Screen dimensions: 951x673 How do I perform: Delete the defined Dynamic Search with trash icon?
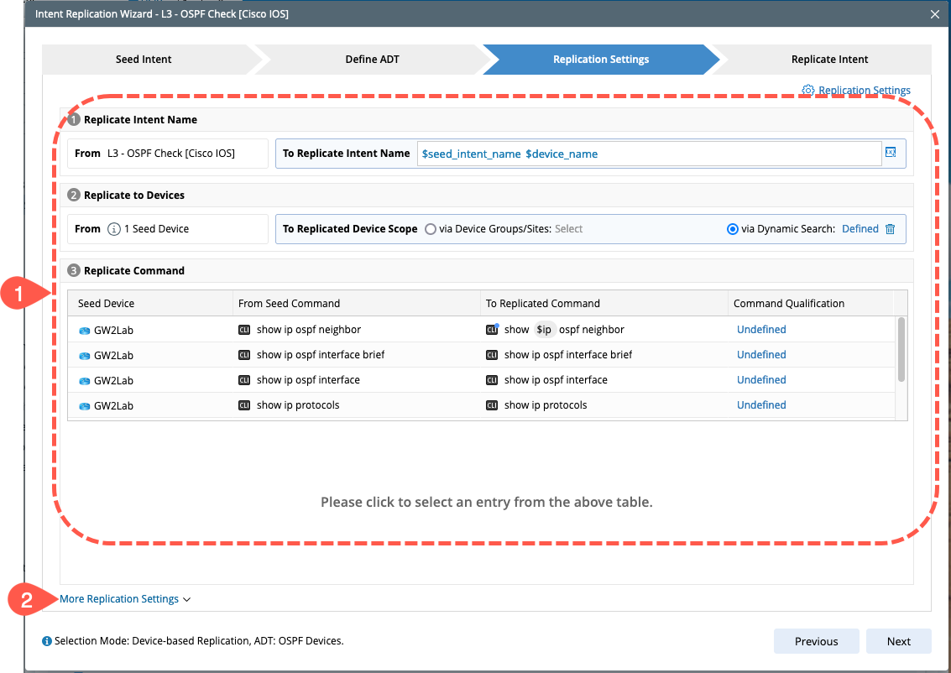coord(891,229)
